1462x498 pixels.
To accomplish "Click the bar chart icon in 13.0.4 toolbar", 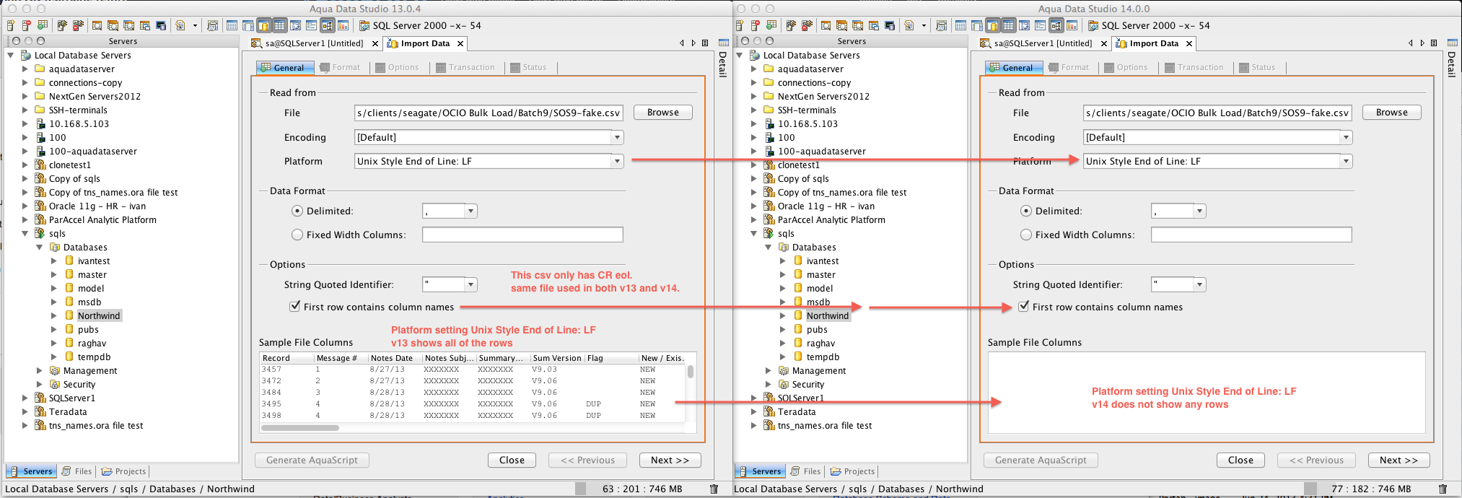I will click(x=343, y=25).
